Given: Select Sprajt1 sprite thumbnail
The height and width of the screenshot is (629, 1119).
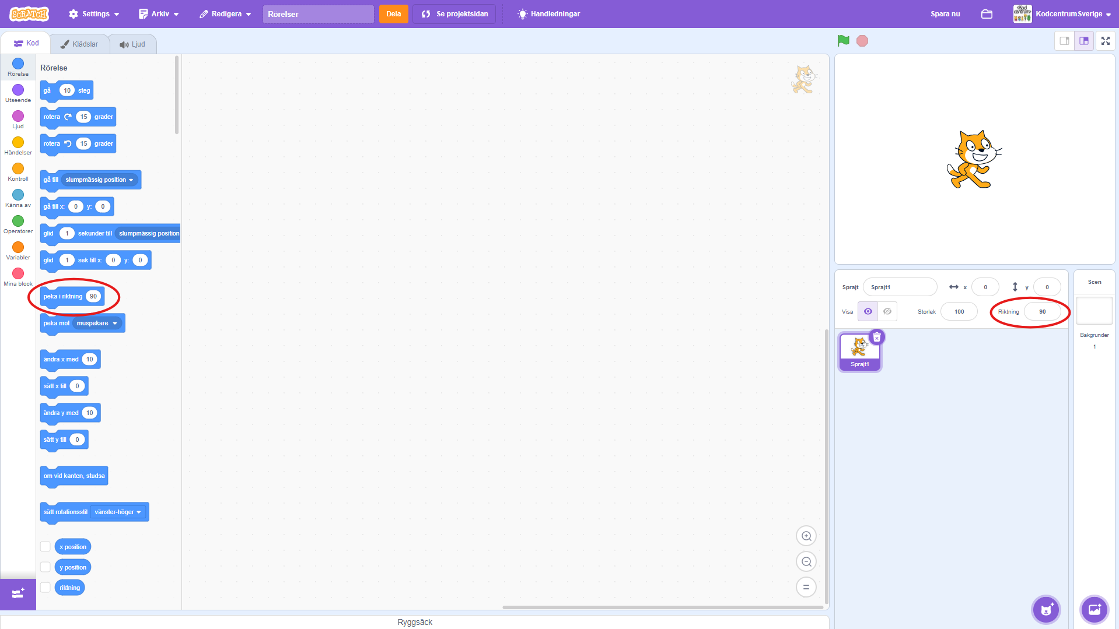Looking at the screenshot, I should (x=860, y=352).
